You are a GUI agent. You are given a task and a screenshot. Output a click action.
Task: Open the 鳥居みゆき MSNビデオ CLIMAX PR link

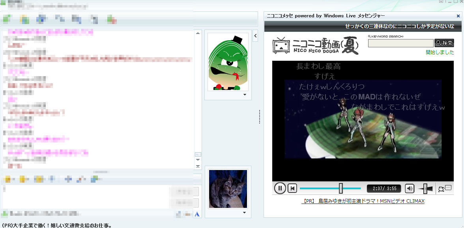363,201
